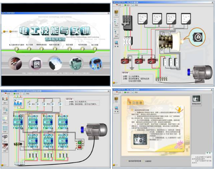
Task: Open the button-grid icon in contactor panel sidebar
Action: pos(5,129)
